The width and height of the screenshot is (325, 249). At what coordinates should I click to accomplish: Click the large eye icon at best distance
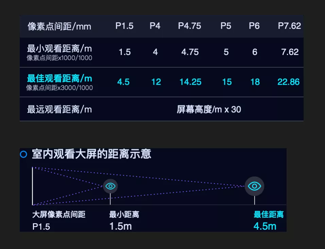tap(254, 186)
